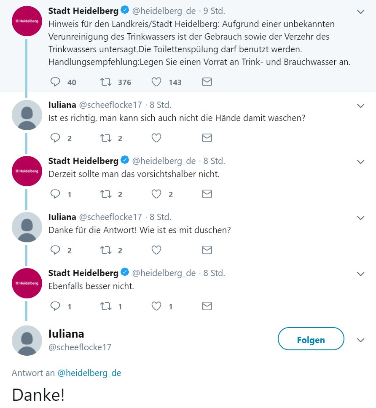Open the dropdown arrow next to Folgen
The image size is (376, 408).
[360, 340]
